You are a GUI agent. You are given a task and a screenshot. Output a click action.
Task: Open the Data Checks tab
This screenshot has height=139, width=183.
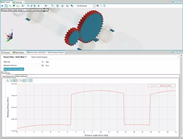[x=18, y=53]
